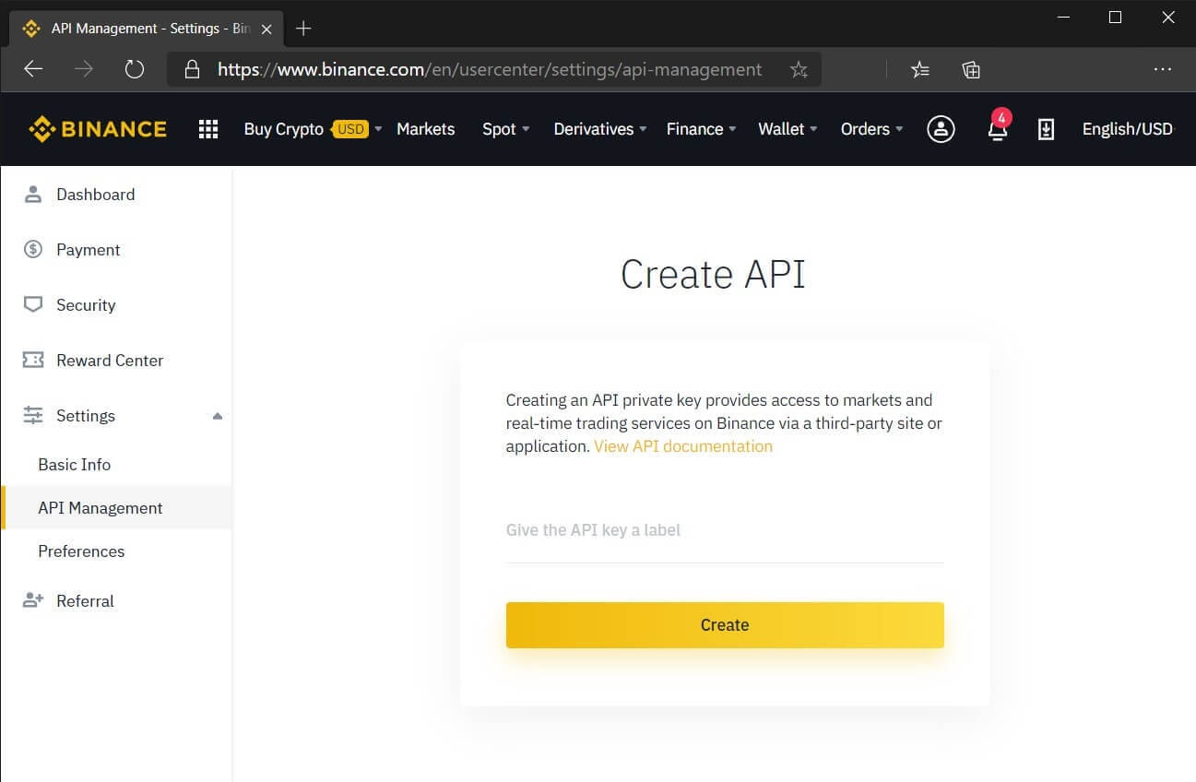1196x782 pixels.
Task: Select the Dashboard sidebar icon
Action: pos(32,194)
